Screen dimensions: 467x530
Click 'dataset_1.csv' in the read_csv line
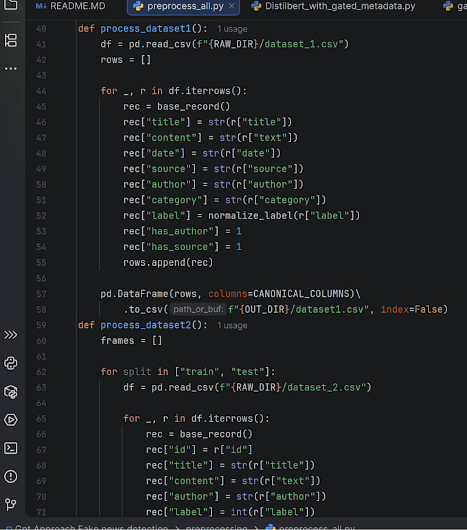[x=301, y=44]
